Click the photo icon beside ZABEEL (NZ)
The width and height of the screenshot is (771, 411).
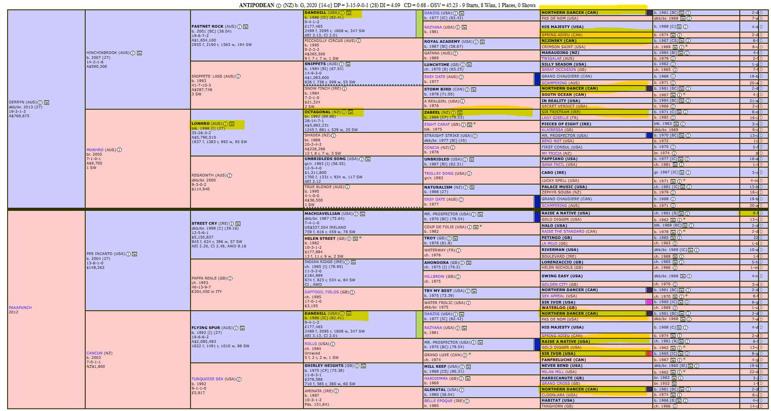[x=460, y=113]
